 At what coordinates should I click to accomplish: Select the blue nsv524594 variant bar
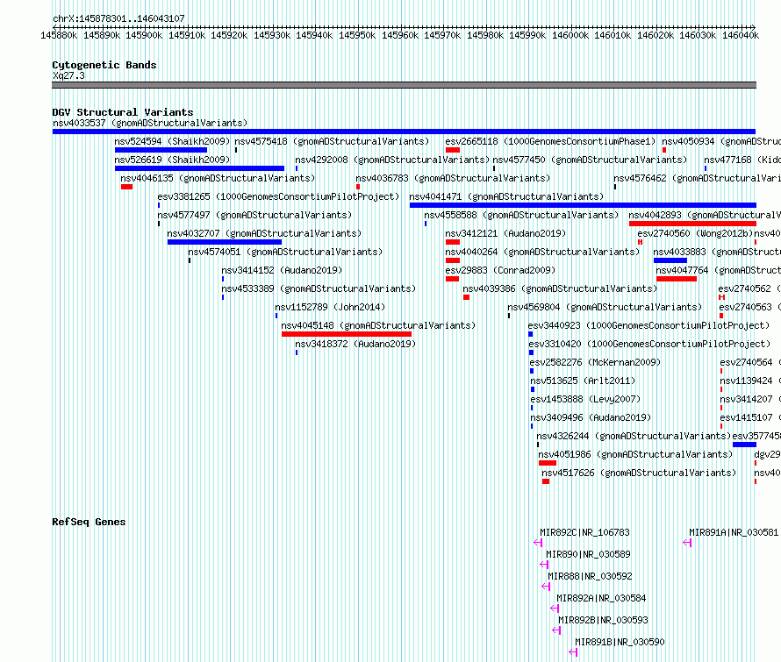tap(161, 150)
